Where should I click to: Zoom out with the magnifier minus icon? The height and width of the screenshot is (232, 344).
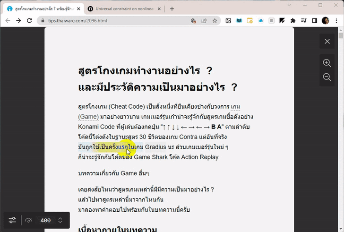point(327,77)
